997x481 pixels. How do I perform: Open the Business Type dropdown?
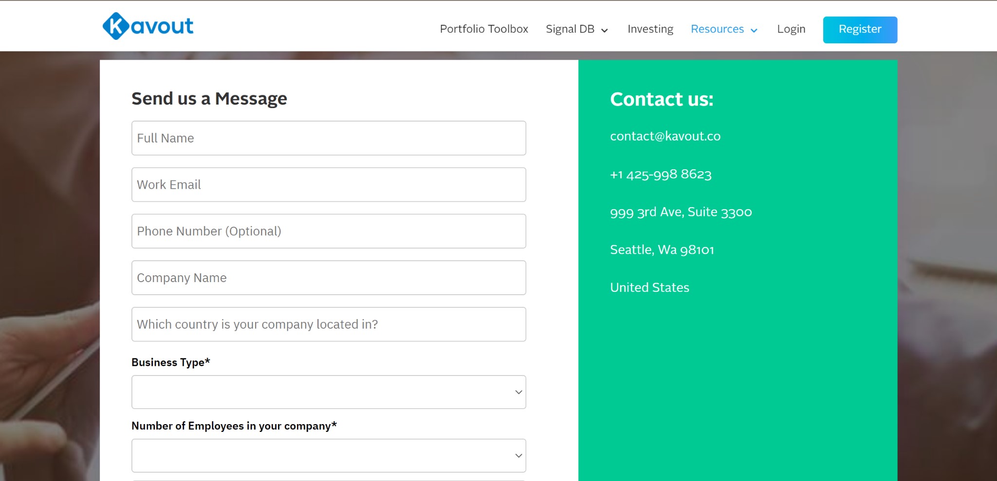[x=329, y=392]
